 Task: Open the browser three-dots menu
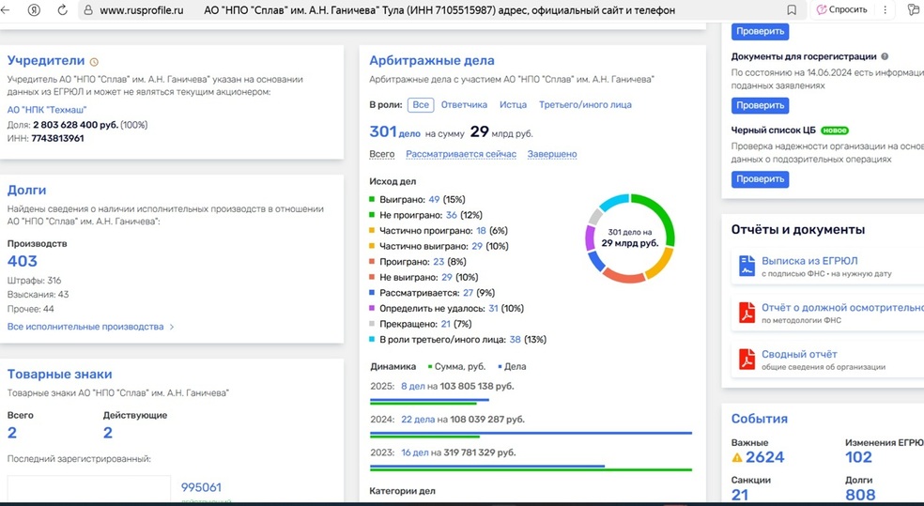(x=885, y=9)
